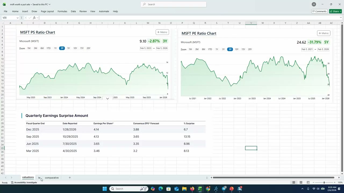The image size is (344, 193).
Task: Open the Formulas ribbon tab
Action: click(62, 11)
